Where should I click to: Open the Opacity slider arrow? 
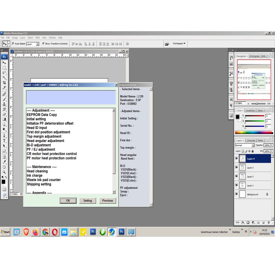[x=272, y=145]
